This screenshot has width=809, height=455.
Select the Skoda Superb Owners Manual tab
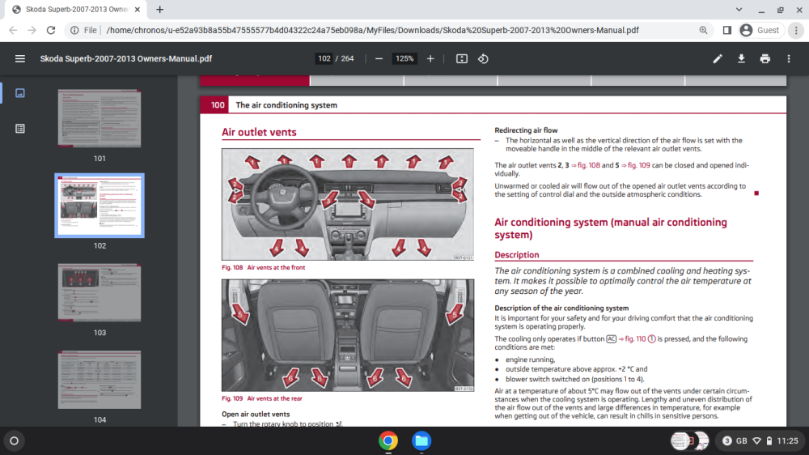click(x=76, y=9)
